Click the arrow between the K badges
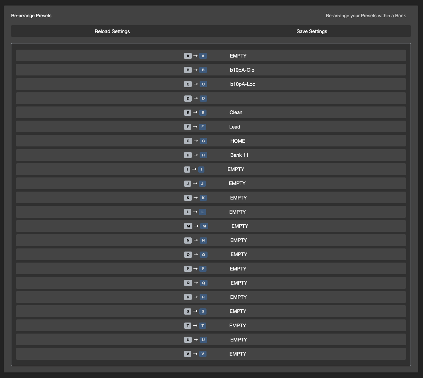 click(x=195, y=198)
